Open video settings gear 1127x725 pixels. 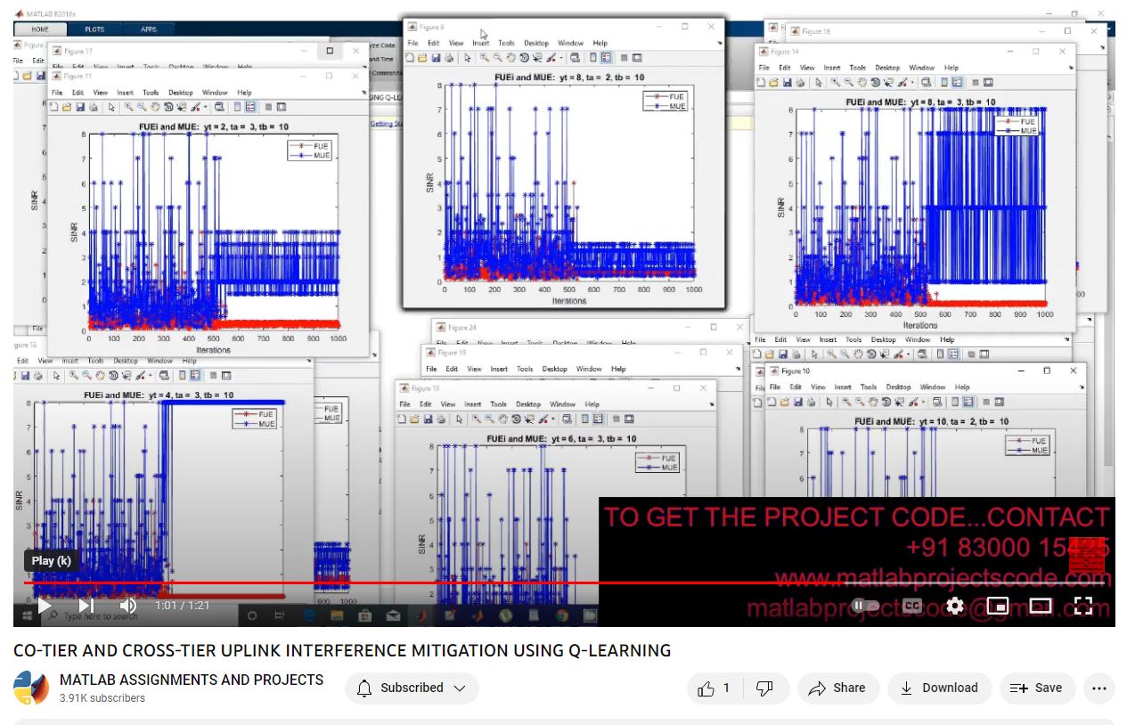pos(955,606)
